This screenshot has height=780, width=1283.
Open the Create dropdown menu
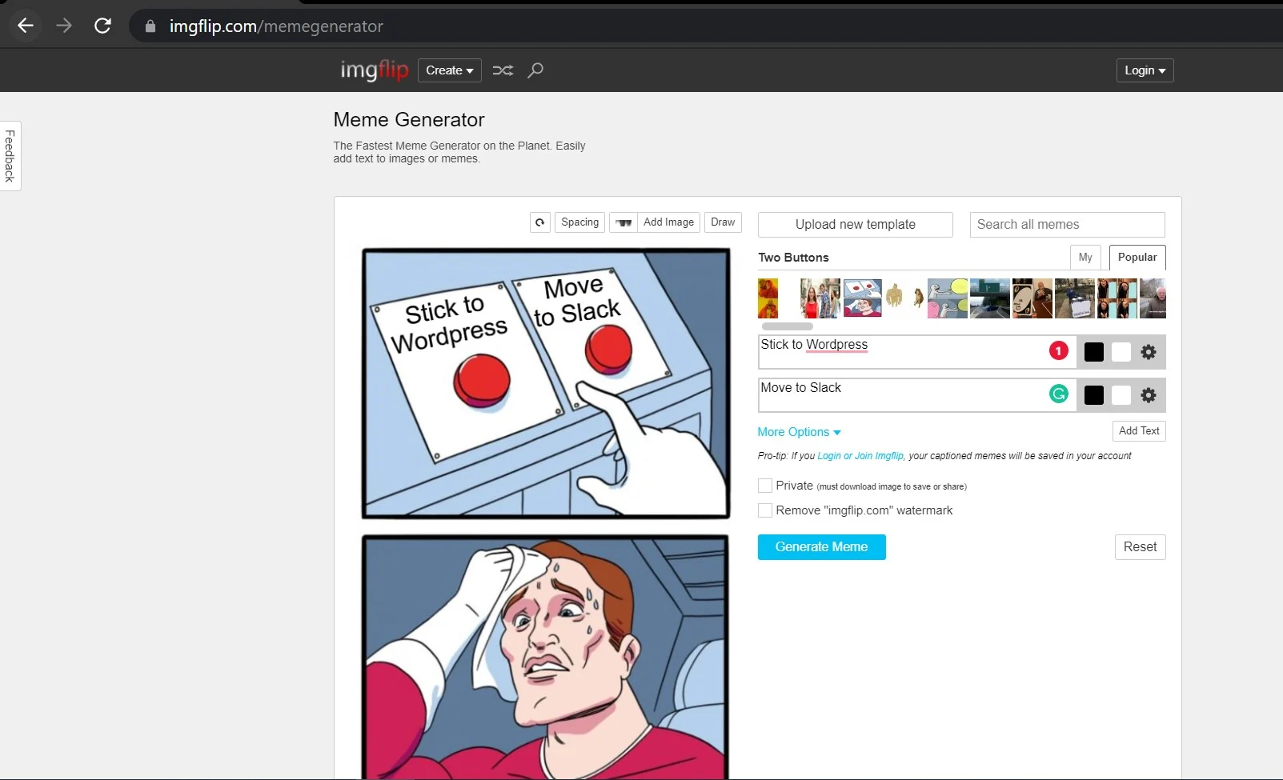pyautogui.click(x=450, y=70)
